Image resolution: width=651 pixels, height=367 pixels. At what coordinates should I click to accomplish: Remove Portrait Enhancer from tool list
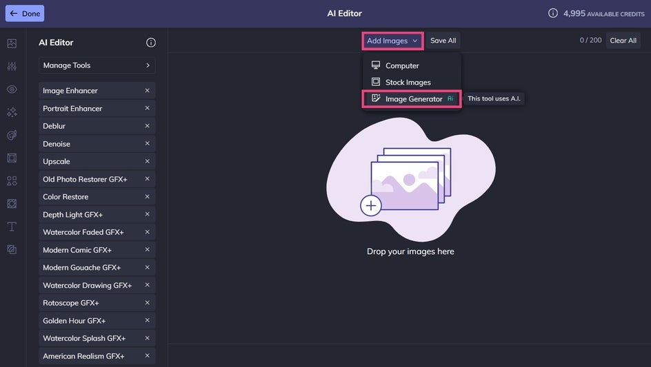click(x=147, y=108)
